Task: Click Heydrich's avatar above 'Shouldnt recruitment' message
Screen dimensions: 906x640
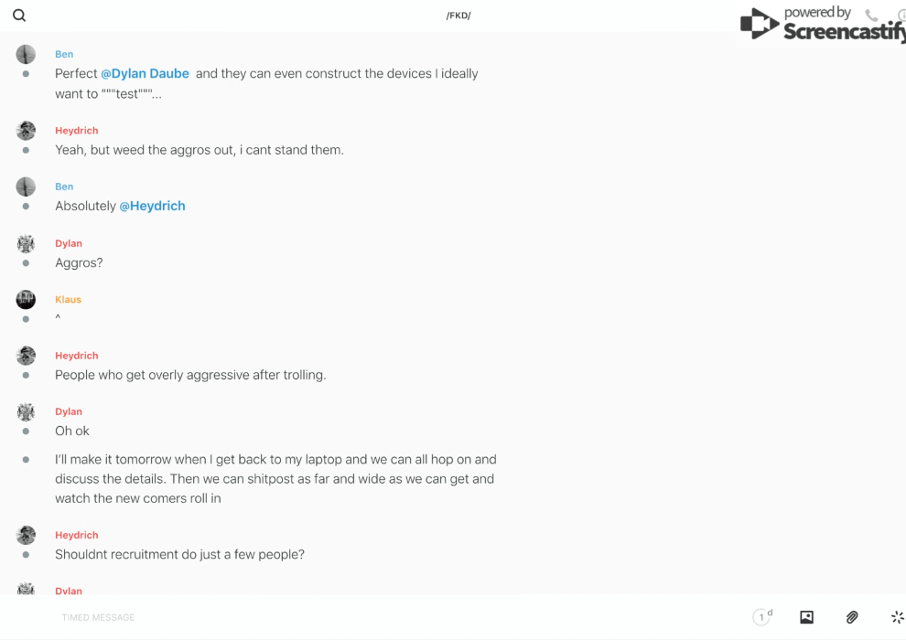Action: point(26,535)
